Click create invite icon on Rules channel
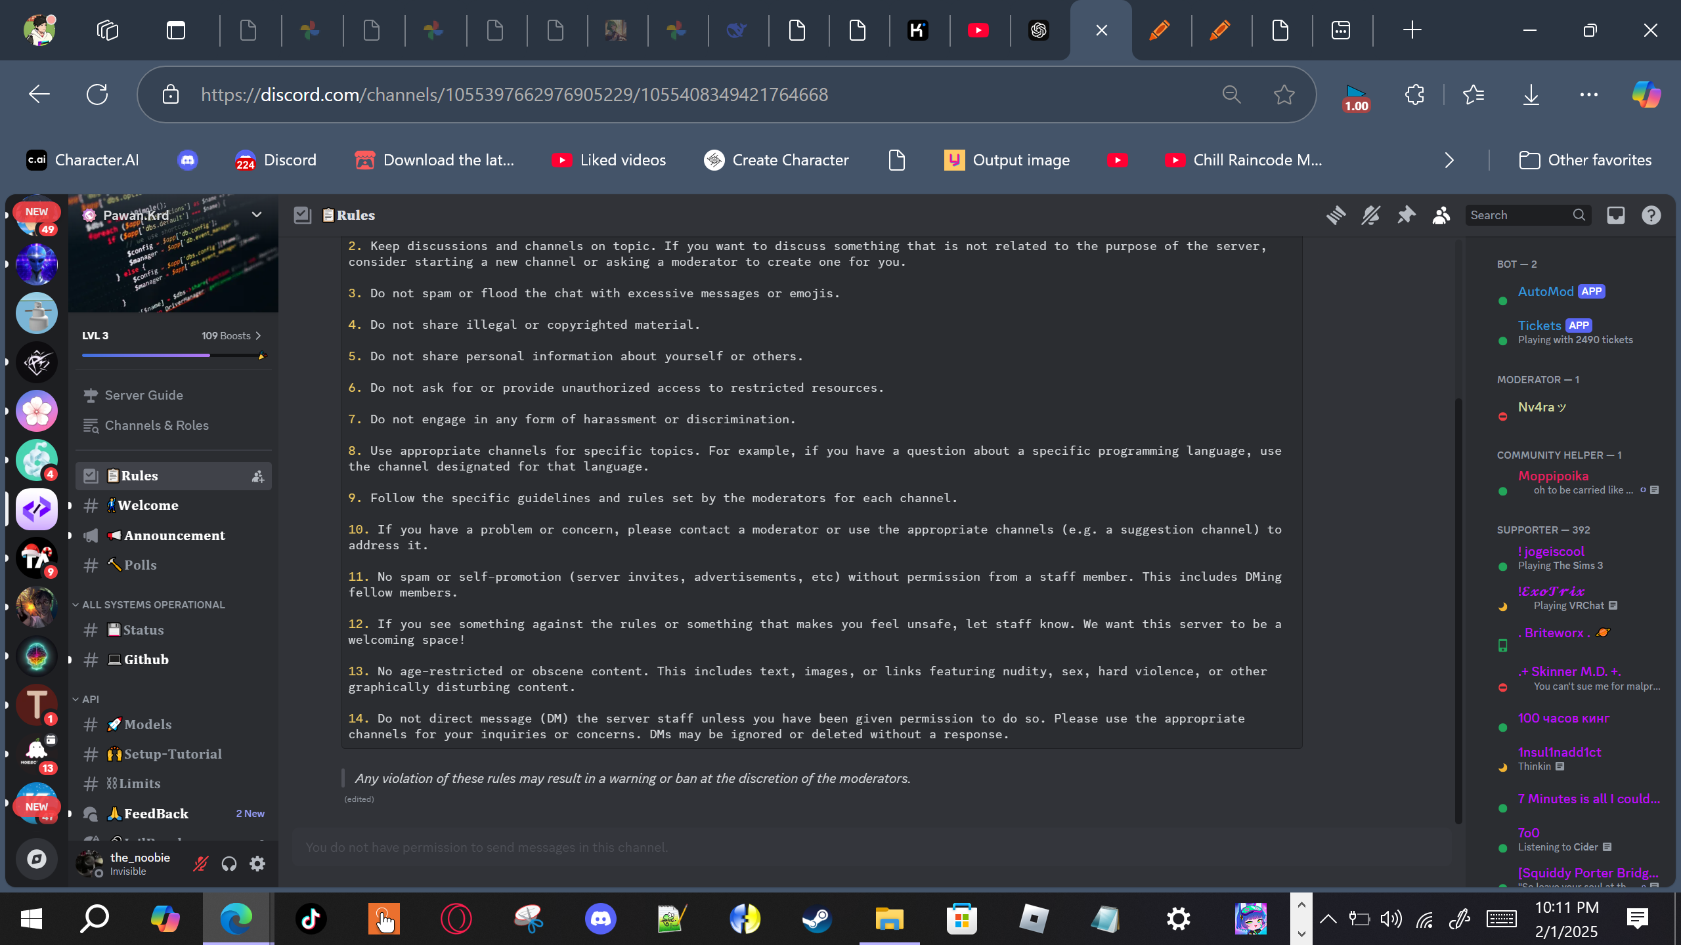This screenshot has width=1681, height=945. pos(257,476)
